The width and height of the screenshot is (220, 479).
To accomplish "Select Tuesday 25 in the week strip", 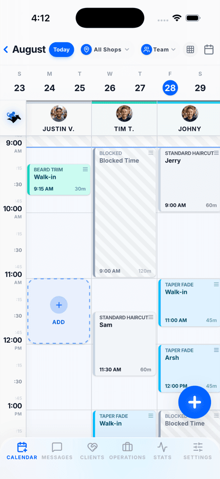I will pyautogui.click(x=80, y=83).
